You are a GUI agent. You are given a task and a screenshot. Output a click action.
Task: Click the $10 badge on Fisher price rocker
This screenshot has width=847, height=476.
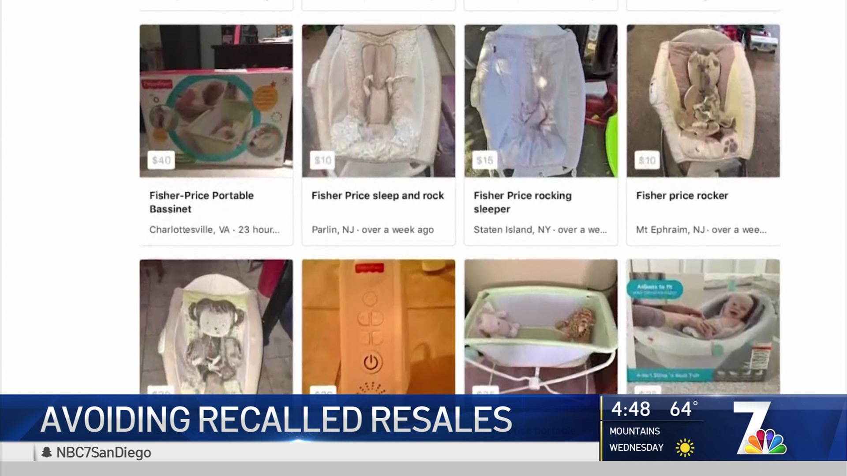647,160
